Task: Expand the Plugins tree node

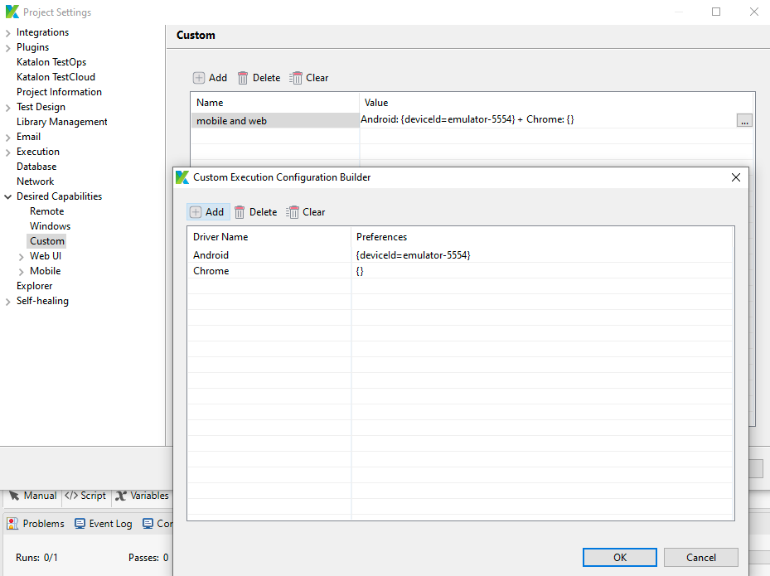Action: click(7, 48)
